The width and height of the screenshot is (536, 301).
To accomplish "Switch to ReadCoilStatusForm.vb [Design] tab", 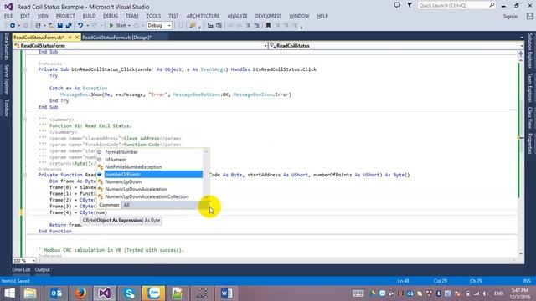I will coord(117,38).
